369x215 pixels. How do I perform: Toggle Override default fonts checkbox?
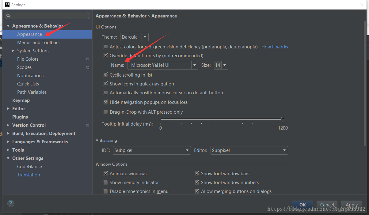coord(105,56)
